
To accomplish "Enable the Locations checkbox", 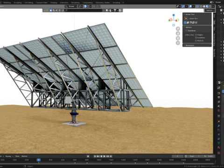I will 196,38.
